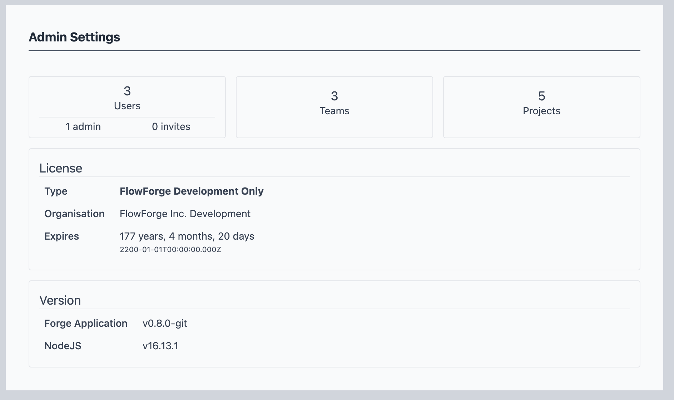The image size is (674, 400).
Task: Click the invites count link
Action: coord(172,126)
